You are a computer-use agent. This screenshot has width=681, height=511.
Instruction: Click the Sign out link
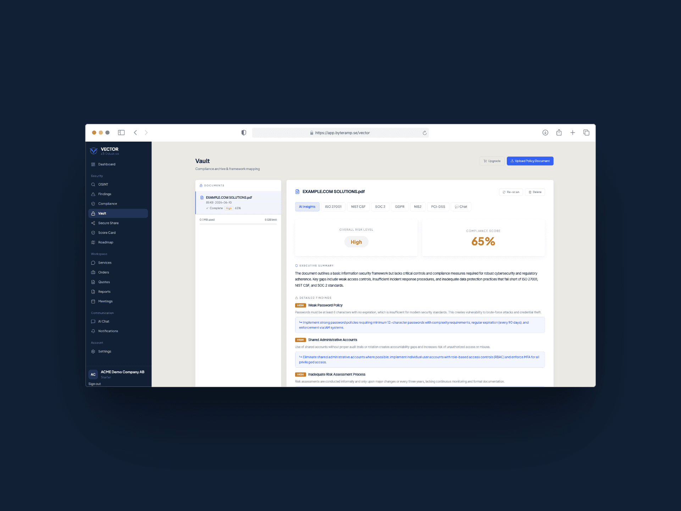click(x=95, y=384)
